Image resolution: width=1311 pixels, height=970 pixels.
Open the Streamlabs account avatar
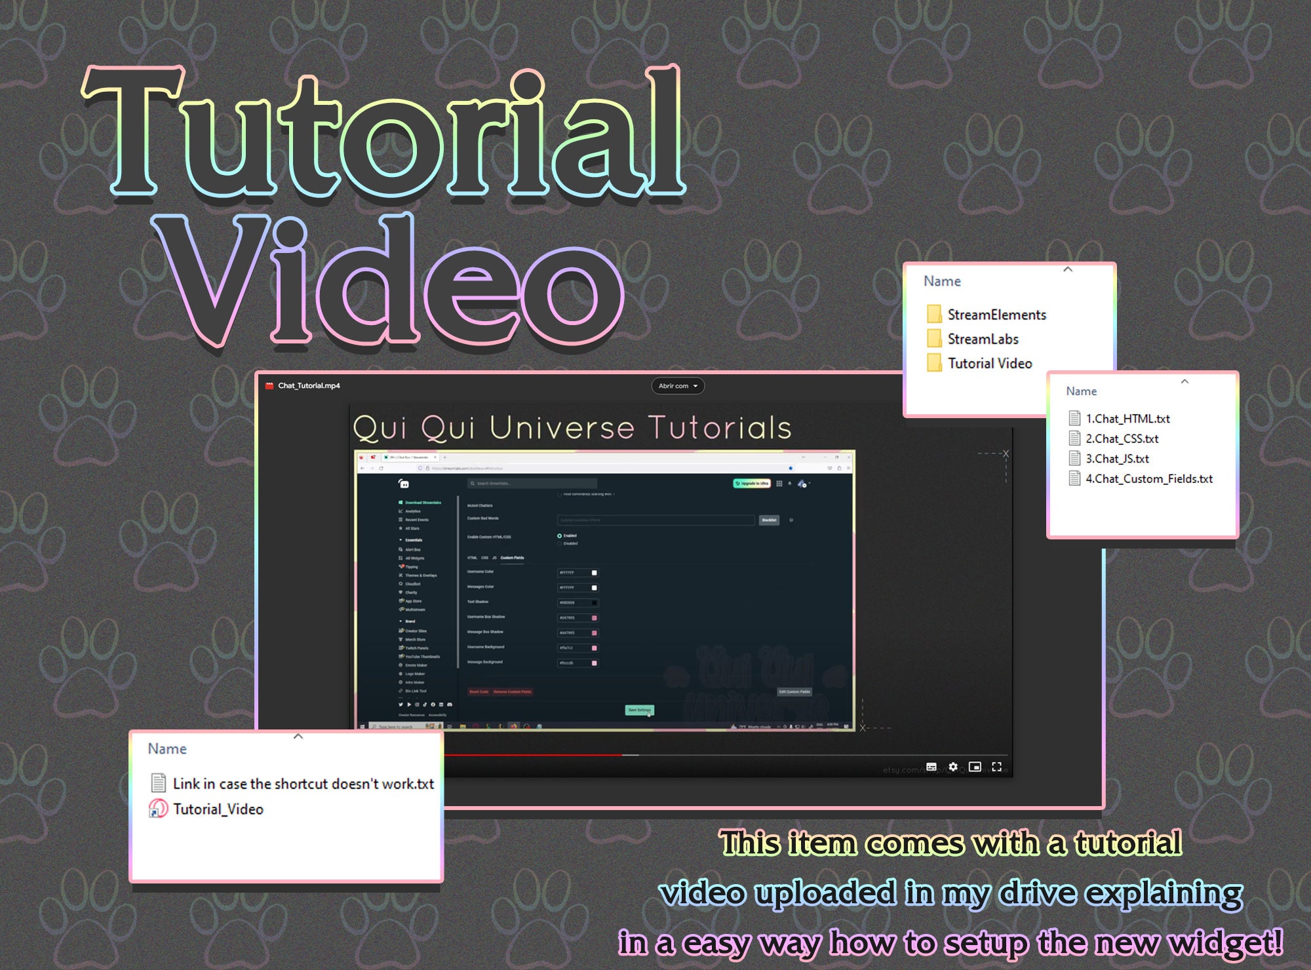click(802, 484)
